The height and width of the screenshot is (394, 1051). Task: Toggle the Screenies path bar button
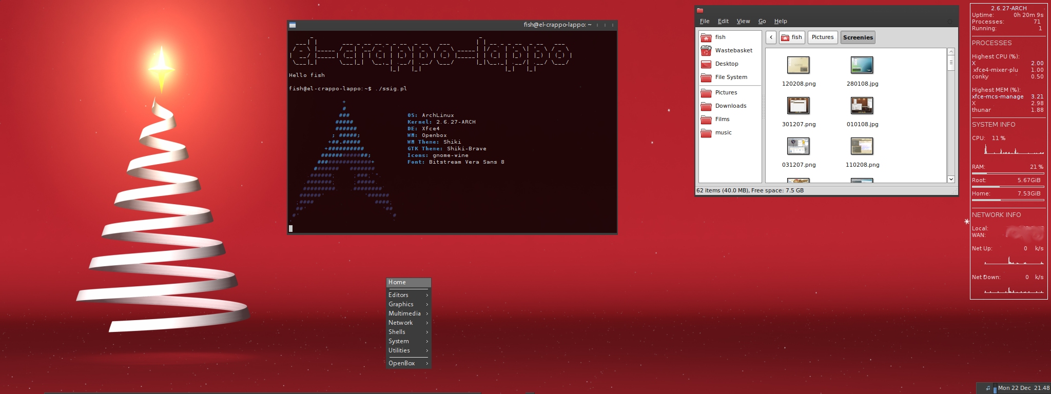[858, 37]
